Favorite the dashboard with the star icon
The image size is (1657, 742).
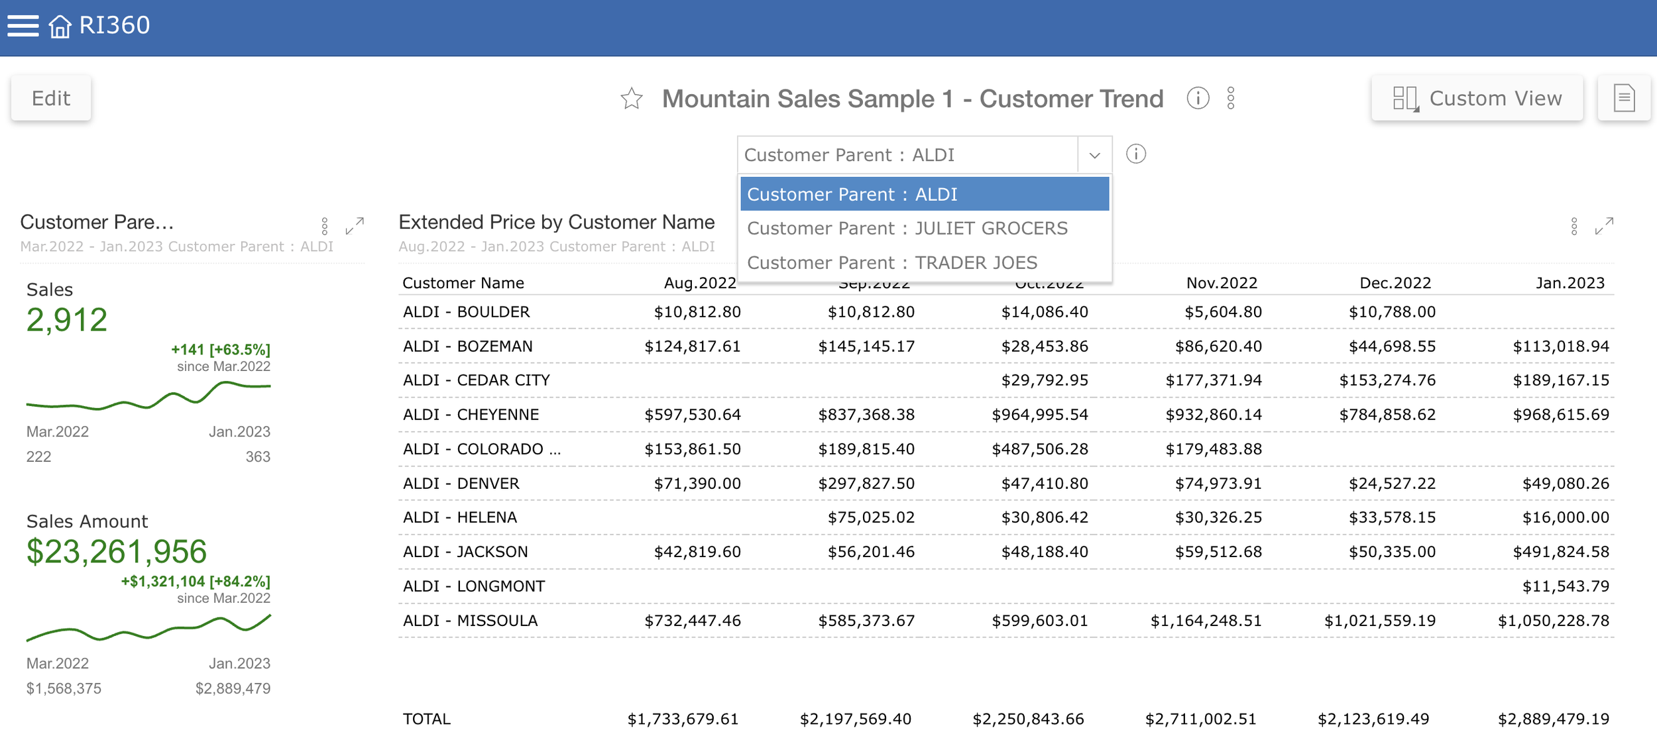(631, 99)
